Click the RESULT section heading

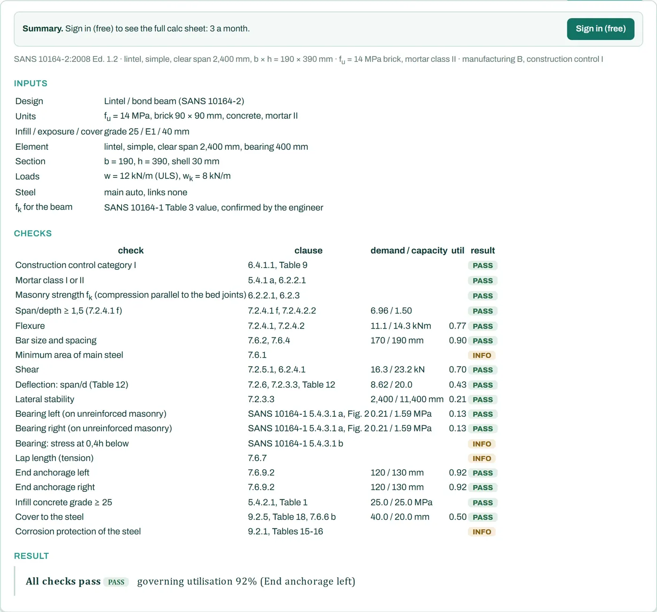point(31,556)
